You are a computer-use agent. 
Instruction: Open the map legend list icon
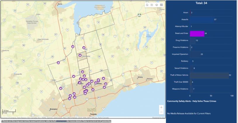coord(152,5)
